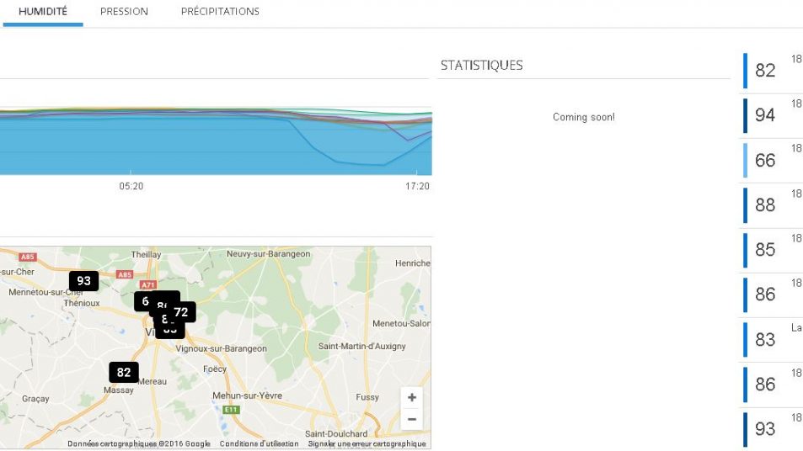Viewport: 803px width, 451px height.
Task: Select the Humidité tab
Action: tap(42, 12)
